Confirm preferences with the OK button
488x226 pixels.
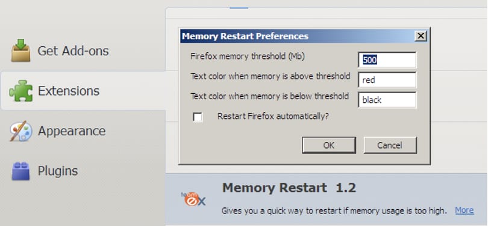[329, 145]
